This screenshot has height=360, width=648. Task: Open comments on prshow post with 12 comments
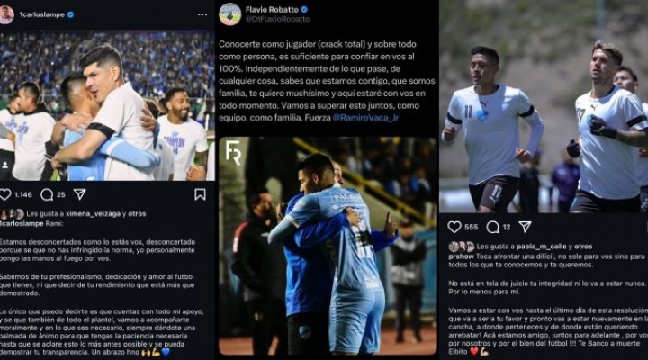(492, 227)
